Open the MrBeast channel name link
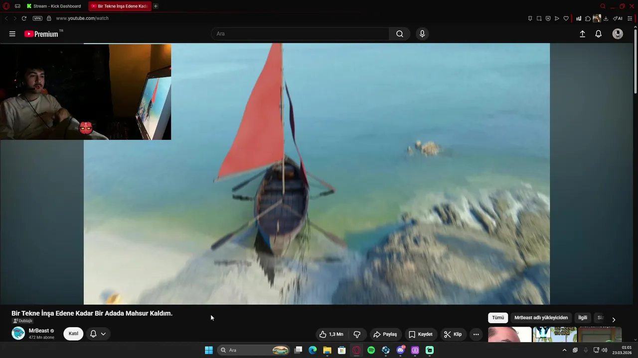 coord(39,331)
